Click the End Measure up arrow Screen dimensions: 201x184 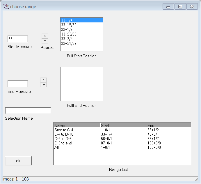pos(44,80)
